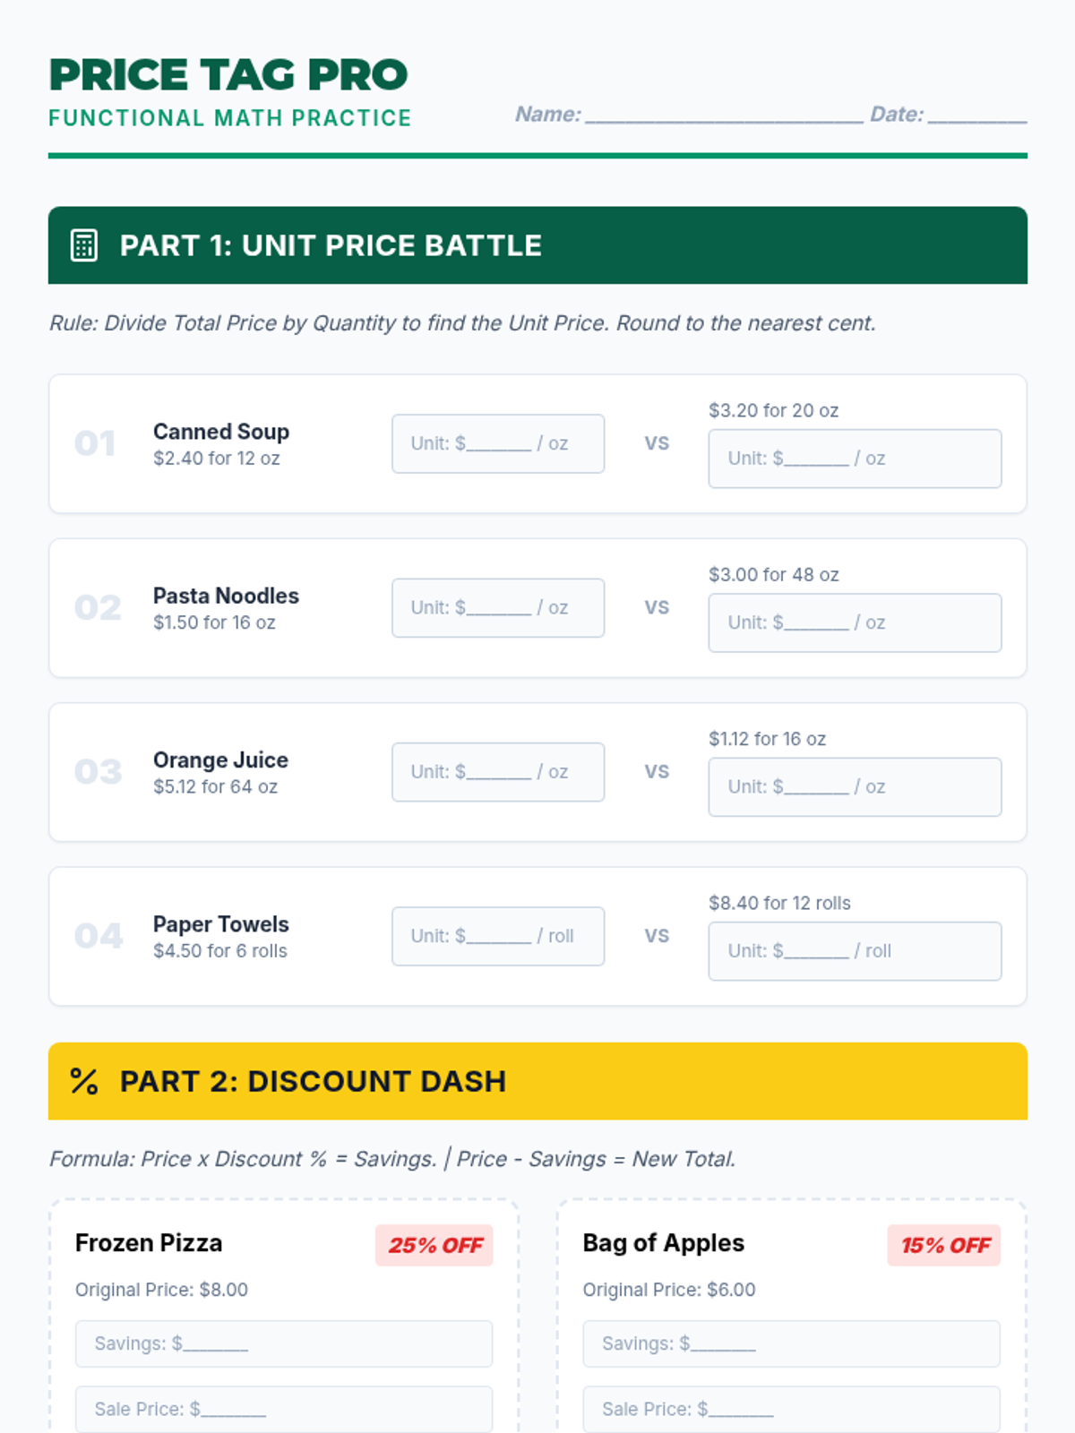1075x1433 pixels.
Task: Click Frozen Pizza Savings field
Action: pyautogui.click(x=283, y=1343)
